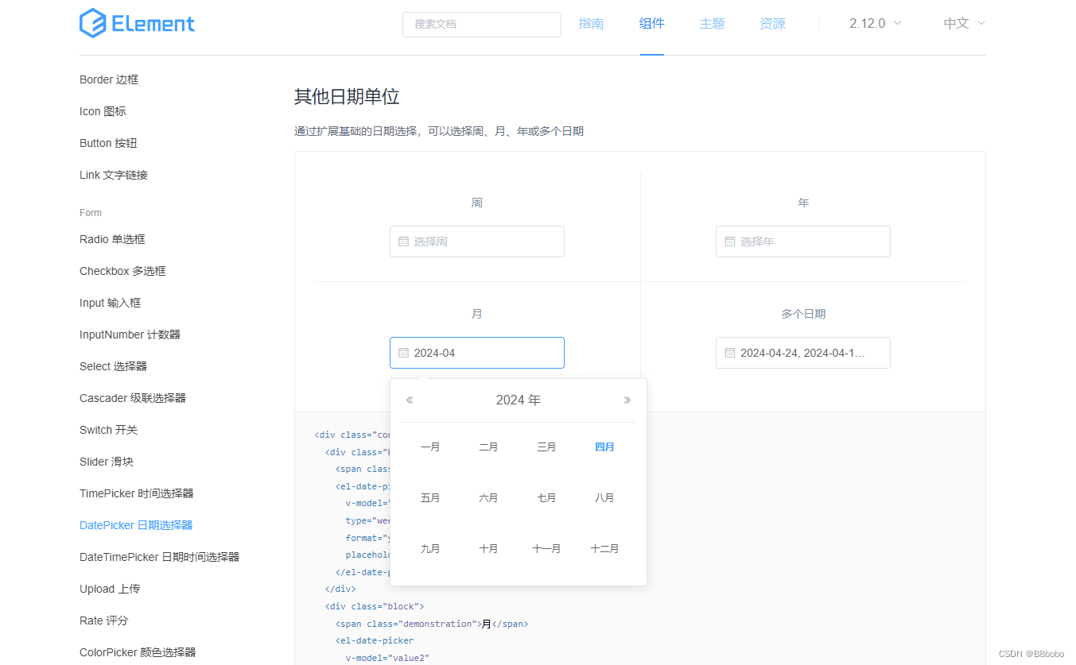Navigate to Upload 上传 documentation

pos(110,588)
